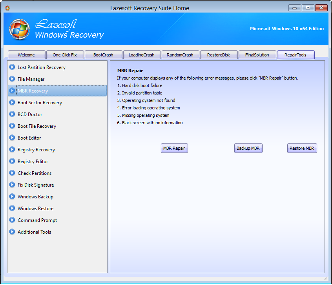
Task: Click 'Hard disk boot failure' text
Action: [142, 85]
